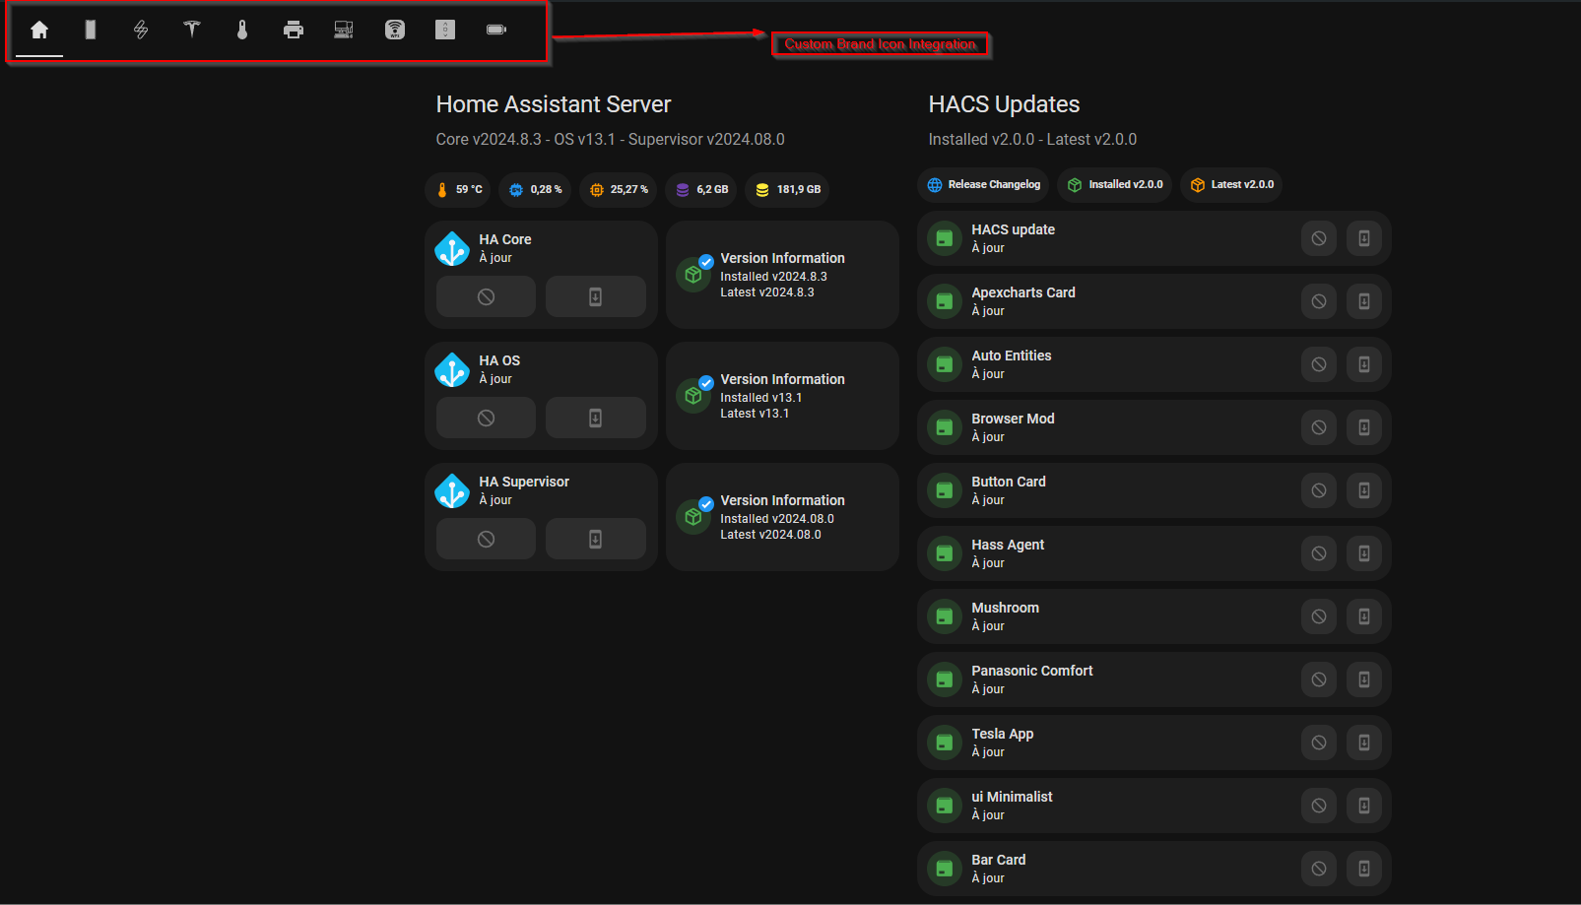Screen dimensions: 1581x905
Task: Install the ui Minimalist update
Action: coord(1364,806)
